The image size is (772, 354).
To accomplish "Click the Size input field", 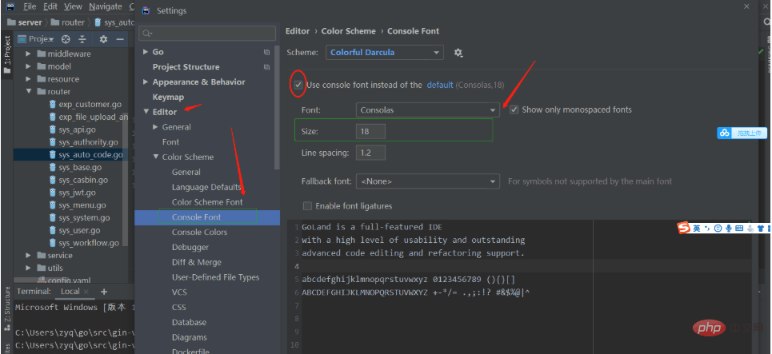I will point(370,132).
